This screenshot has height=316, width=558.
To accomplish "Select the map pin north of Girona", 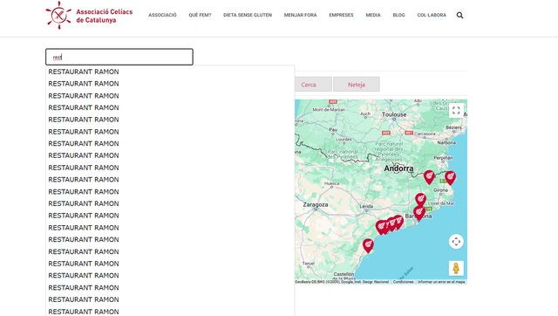I will pyautogui.click(x=429, y=177).
